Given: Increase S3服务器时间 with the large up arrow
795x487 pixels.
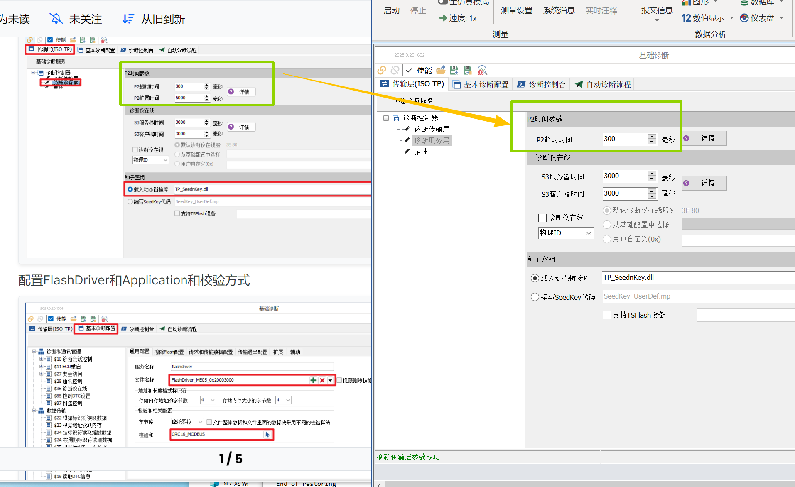Looking at the screenshot, I should 652,173.
